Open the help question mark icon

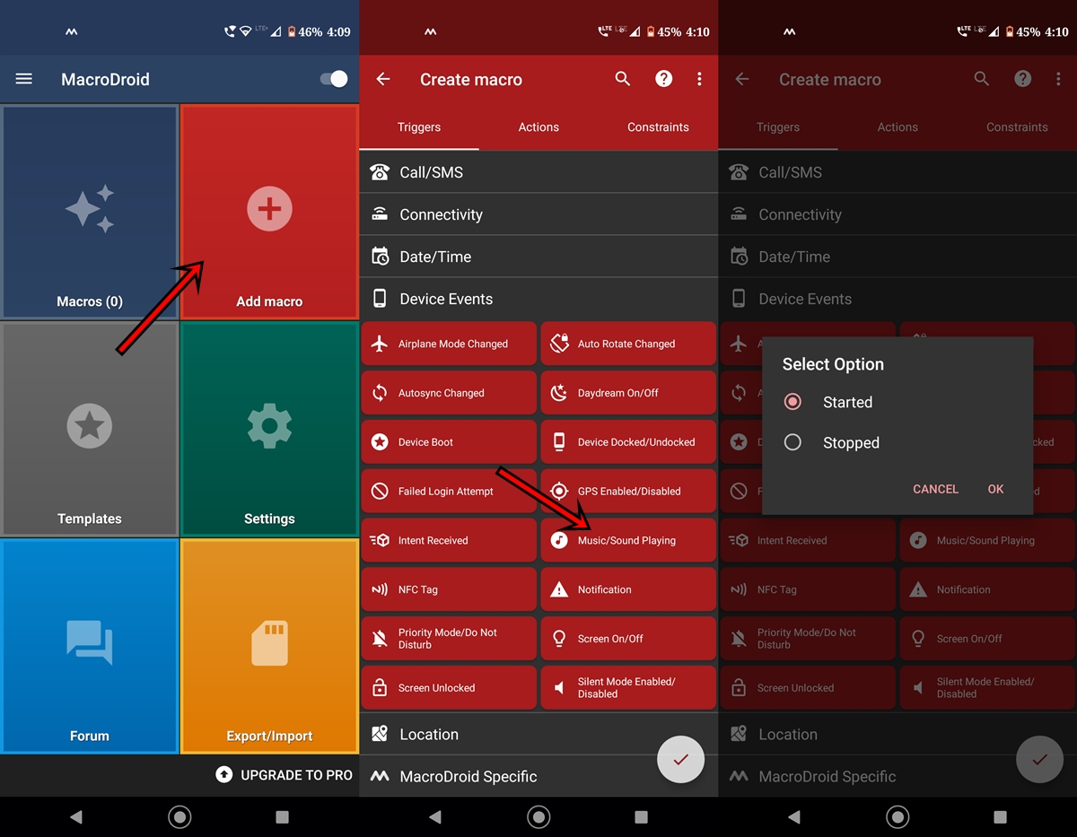663,79
